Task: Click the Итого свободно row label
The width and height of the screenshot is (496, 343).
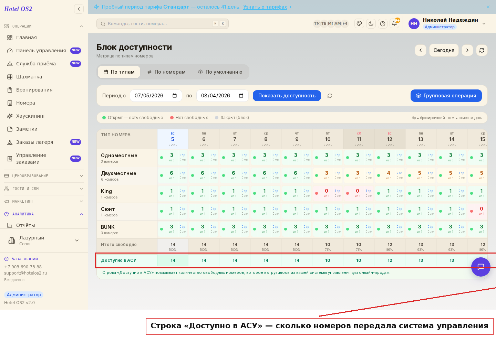Action: pyautogui.click(x=119, y=245)
